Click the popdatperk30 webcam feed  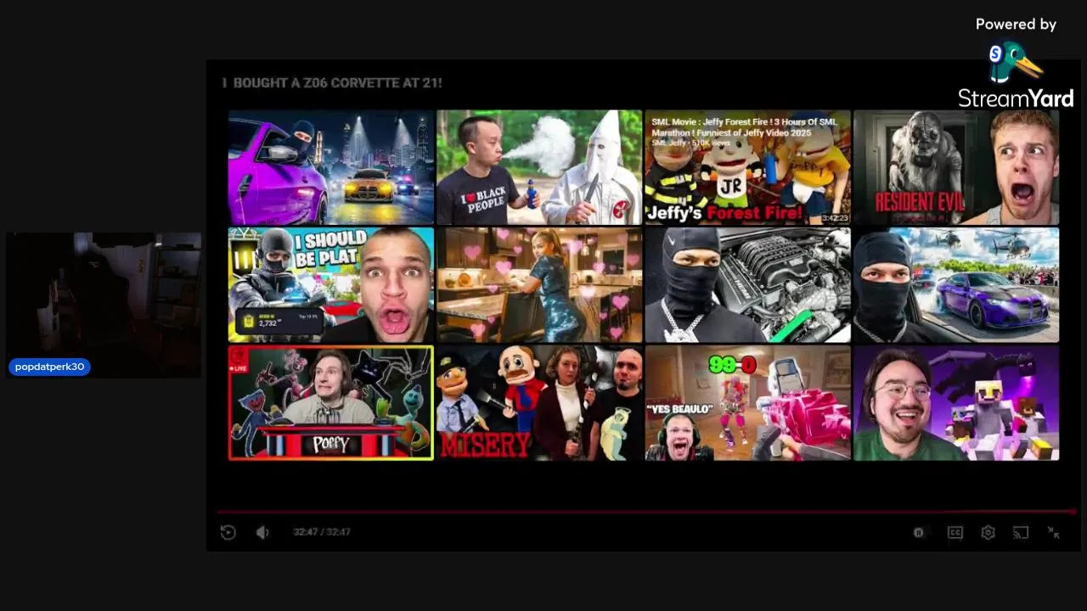pyautogui.click(x=104, y=304)
